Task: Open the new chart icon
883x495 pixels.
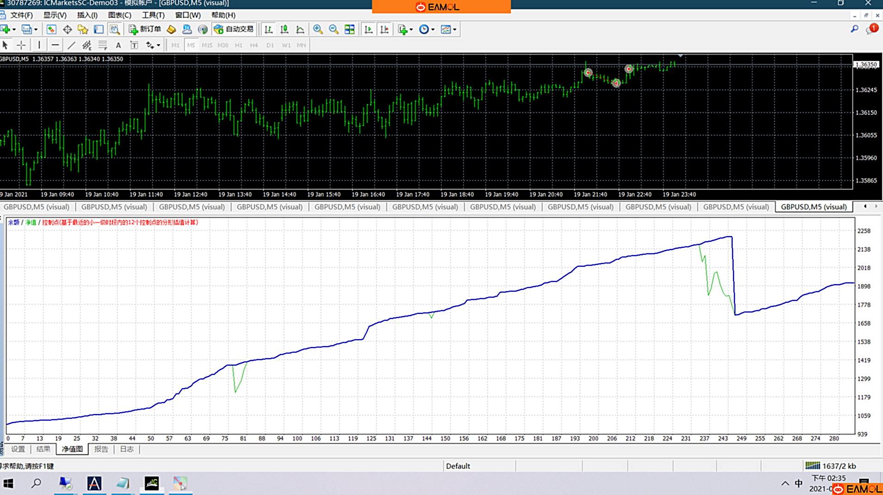Action: click(5, 29)
